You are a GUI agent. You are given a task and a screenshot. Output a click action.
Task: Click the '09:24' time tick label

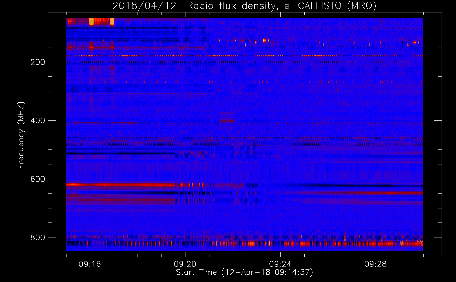(280, 264)
